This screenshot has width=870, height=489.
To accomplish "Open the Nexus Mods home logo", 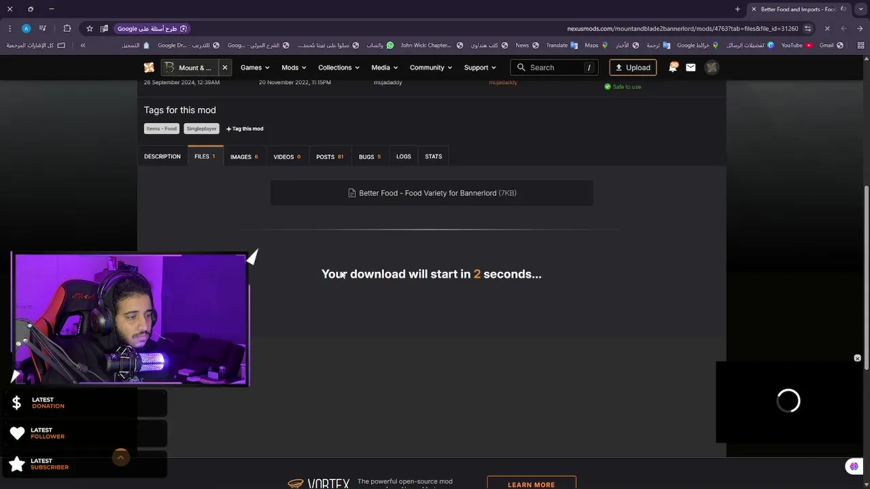I will tap(149, 67).
